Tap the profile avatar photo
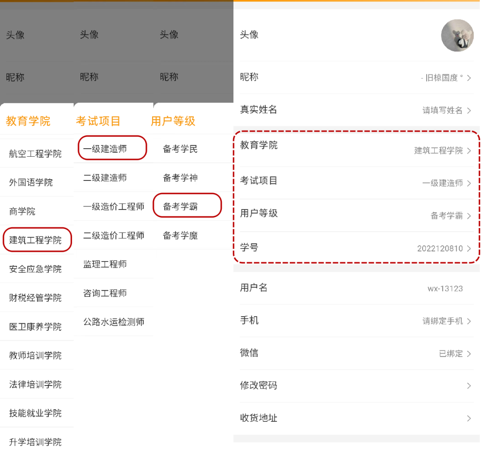This screenshot has width=483, height=450. point(457,35)
